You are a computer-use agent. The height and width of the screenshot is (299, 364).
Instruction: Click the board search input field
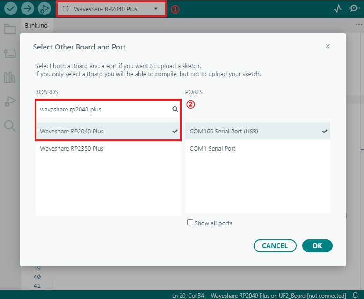pos(104,109)
